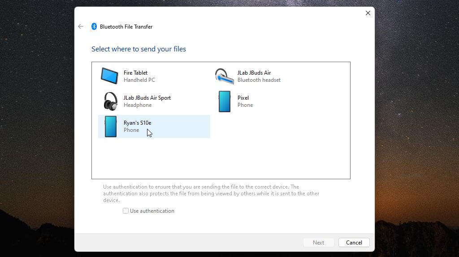Select the "Fire Tablet" name text

(x=135, y=73)
